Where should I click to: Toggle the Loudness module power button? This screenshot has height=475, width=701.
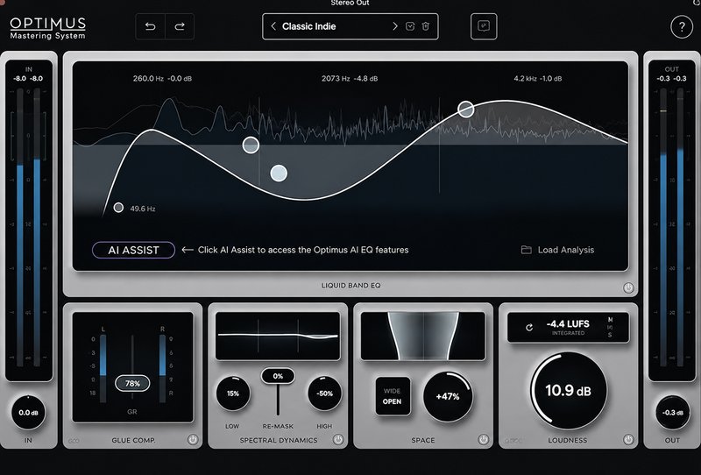(628, 439)
